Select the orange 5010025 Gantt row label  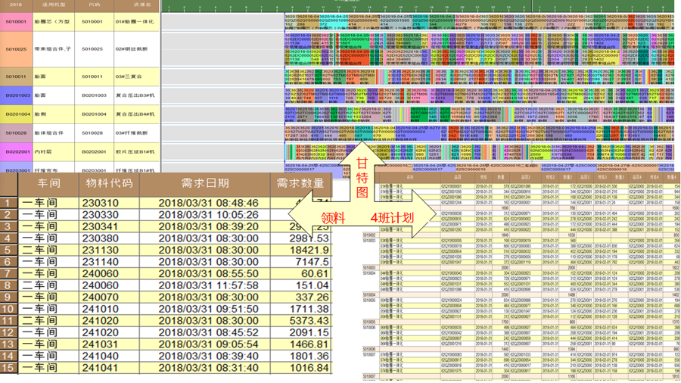click(x=16, y=49)
